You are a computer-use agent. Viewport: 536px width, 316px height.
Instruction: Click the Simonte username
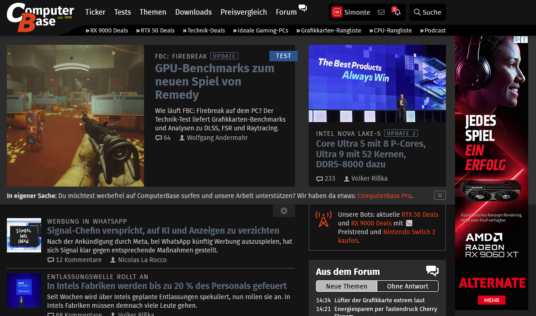coord(357,12)
